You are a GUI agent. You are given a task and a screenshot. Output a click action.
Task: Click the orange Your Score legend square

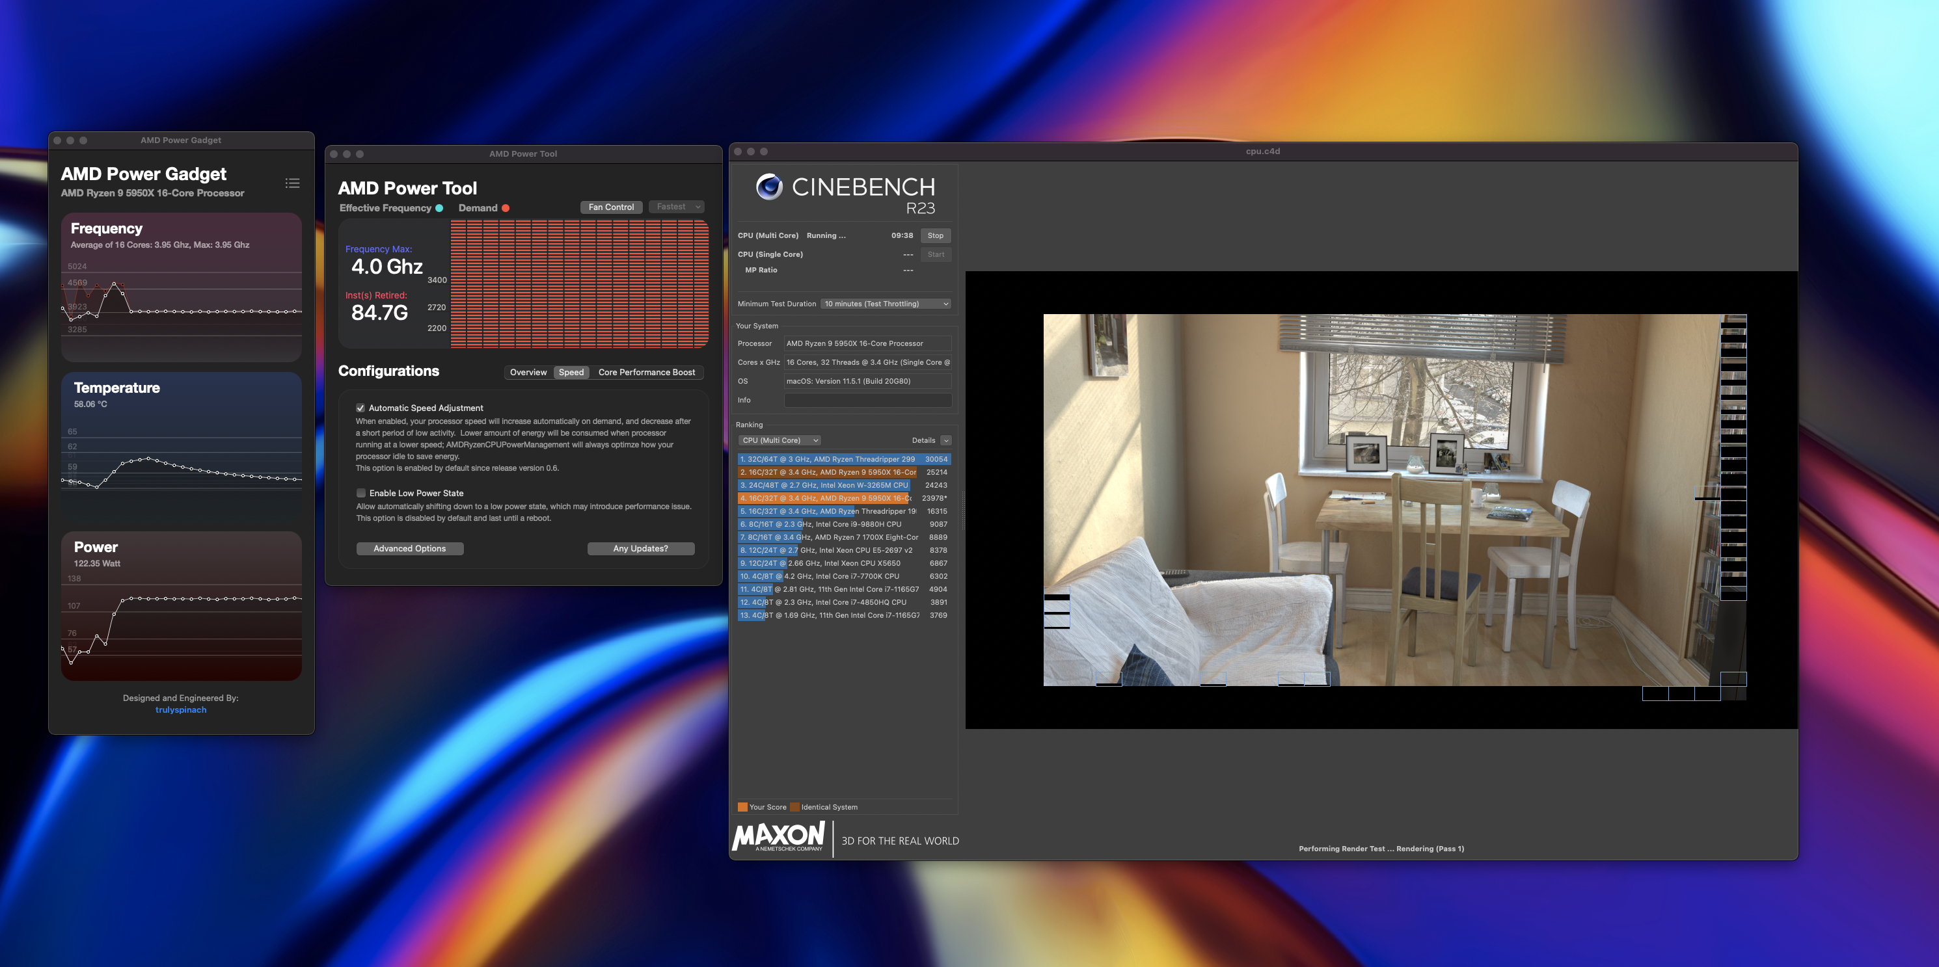[742, 807]
